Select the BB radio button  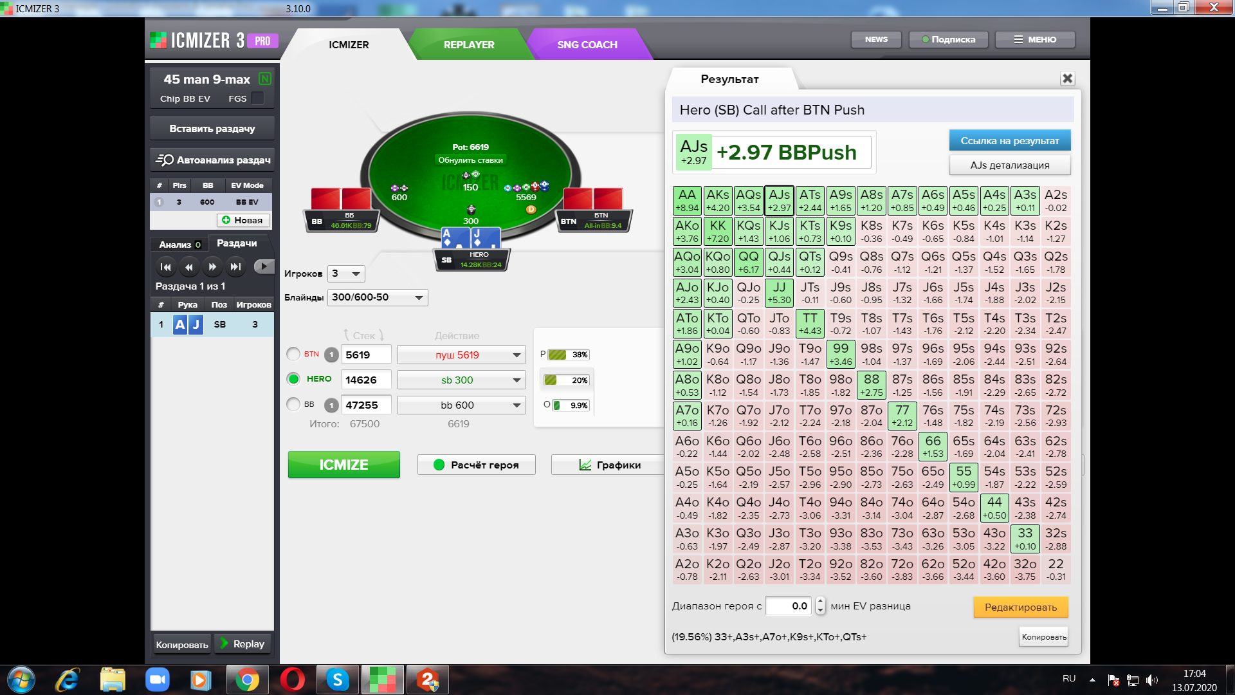pyautogui.click(x=293, y=404)
